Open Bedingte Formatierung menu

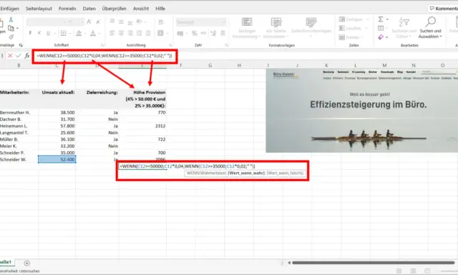pos(246,28)
